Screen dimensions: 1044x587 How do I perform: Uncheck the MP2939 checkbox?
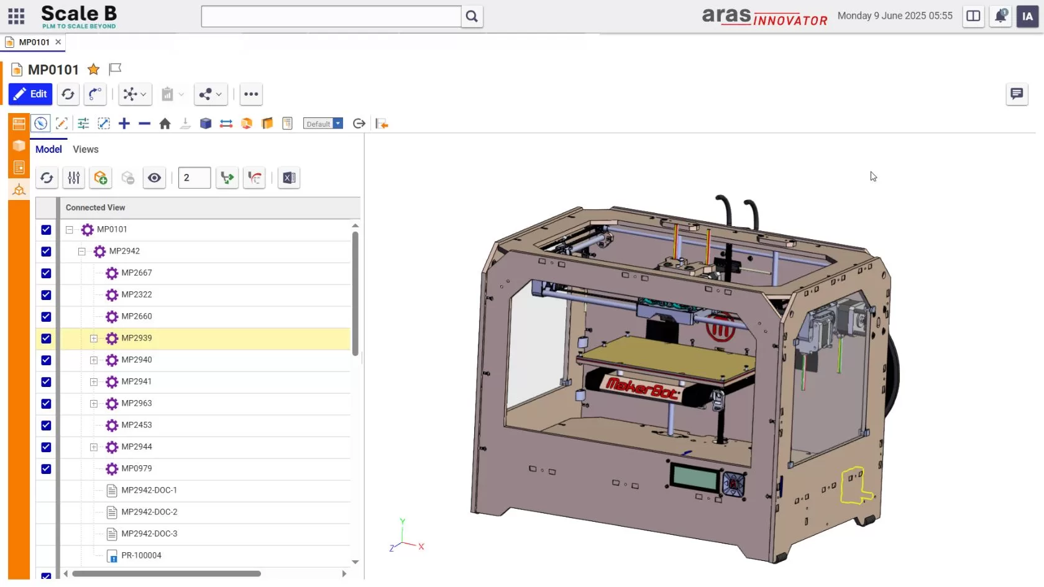pyautogui.click(x=46, y=339)
